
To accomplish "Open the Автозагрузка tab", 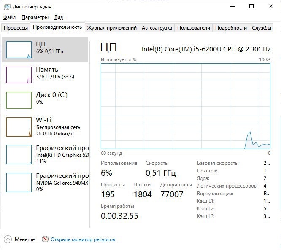I will click(x=157, y=28).
